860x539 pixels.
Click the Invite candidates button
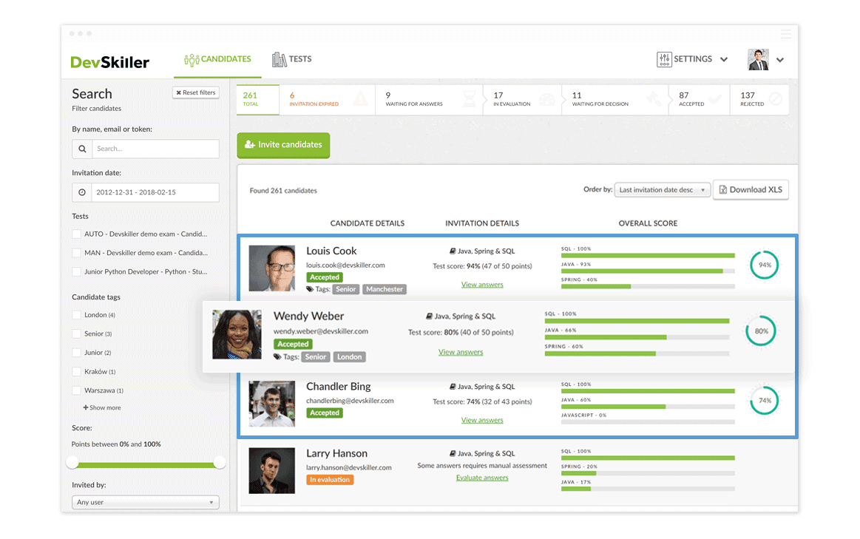click(x=283, y=146)
